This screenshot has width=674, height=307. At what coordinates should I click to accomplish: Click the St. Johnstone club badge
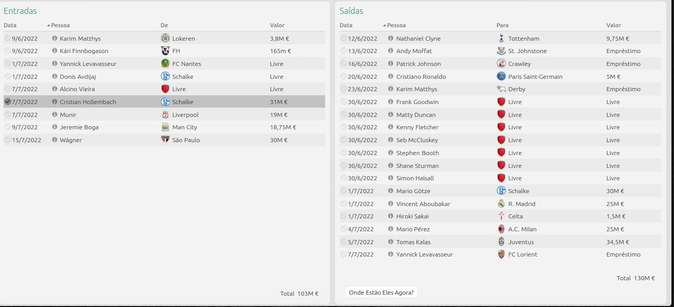click(x=501, y=51)
